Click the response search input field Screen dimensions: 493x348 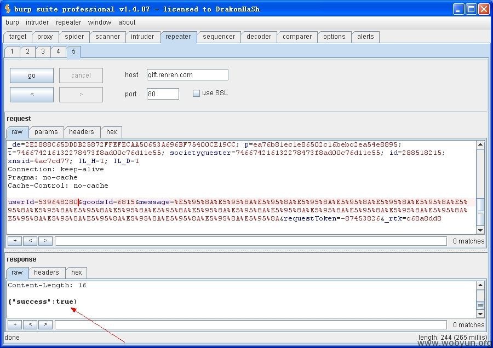(x=251, y=325)
